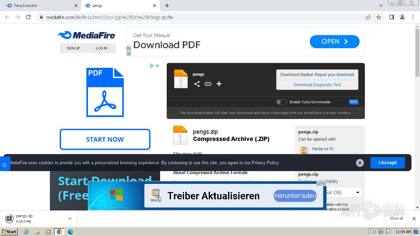Open the Download Diagnostic Tool link
This screenshot has width=420, height=236.
(317, 85)
